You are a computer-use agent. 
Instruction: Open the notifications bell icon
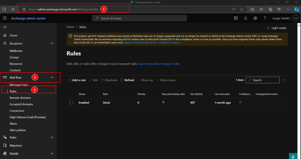(245, 18)
